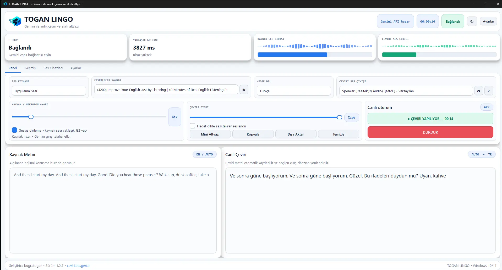Screen dimensions: 502x270
Task: Click the ÇEVİRİ YAPILIYOR status indicator
Action: [430, 118]
